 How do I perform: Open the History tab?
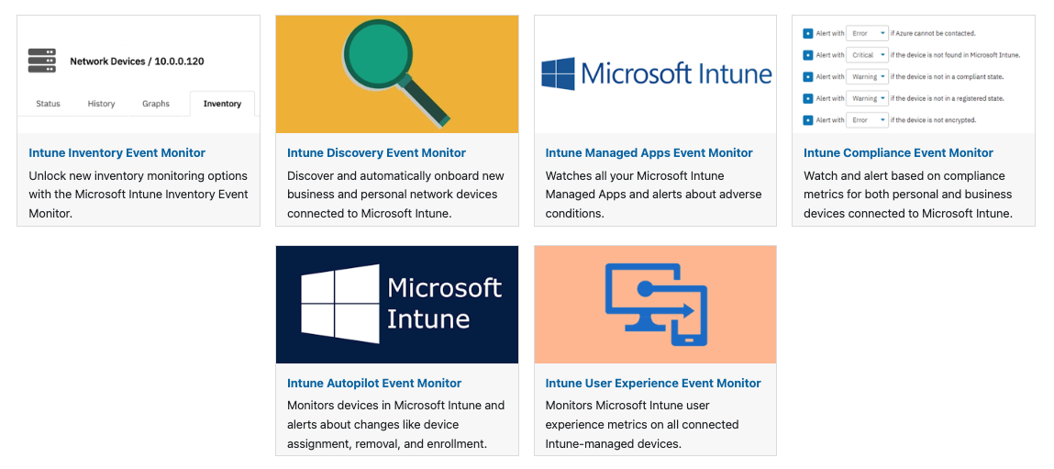102,104
